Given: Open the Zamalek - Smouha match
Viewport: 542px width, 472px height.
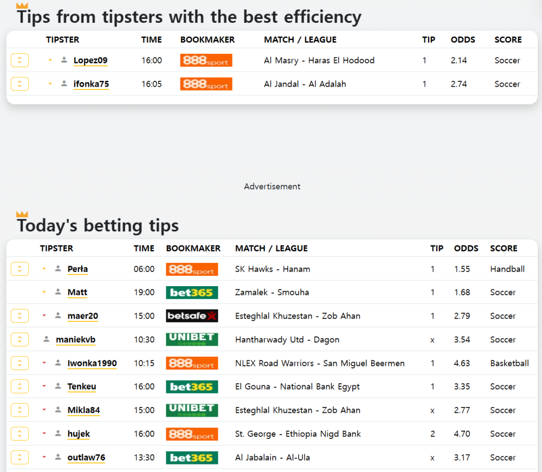Looking at the screenshot, I should [x=272, y=292].
